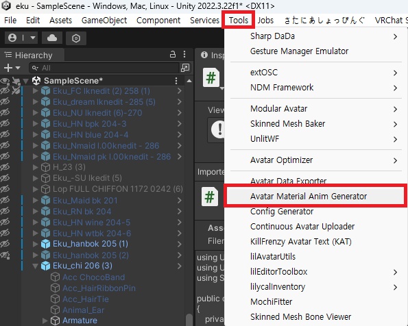408x326 pixels.
Task: Toggle scene picking icon in Hierarchy header row
Action: point(16,81)
